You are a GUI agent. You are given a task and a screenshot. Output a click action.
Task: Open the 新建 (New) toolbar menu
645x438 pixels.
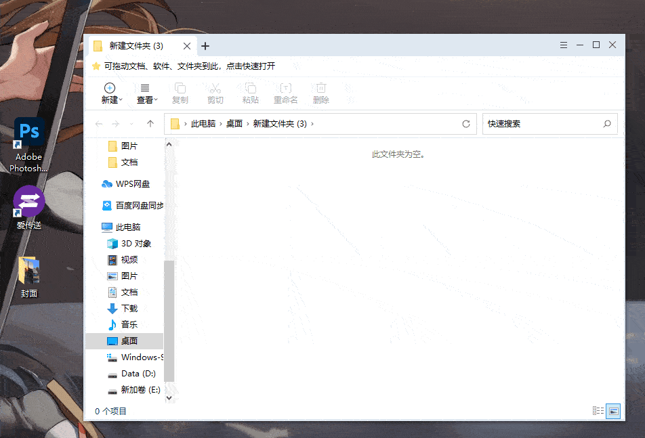[112, 93]
